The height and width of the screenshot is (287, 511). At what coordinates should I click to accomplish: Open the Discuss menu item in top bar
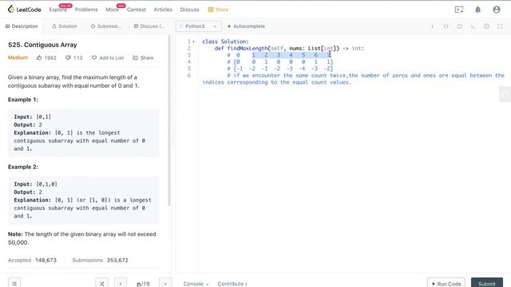click(190, 10)
